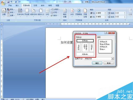This screenshot has height=100, width=133.
Task: Select the left vertical rotated text option
Action: pyautogui.click(x=78, y=47)
